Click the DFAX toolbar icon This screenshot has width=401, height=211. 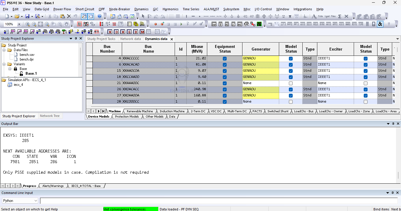pyautogui.click(x=142, y=24)
